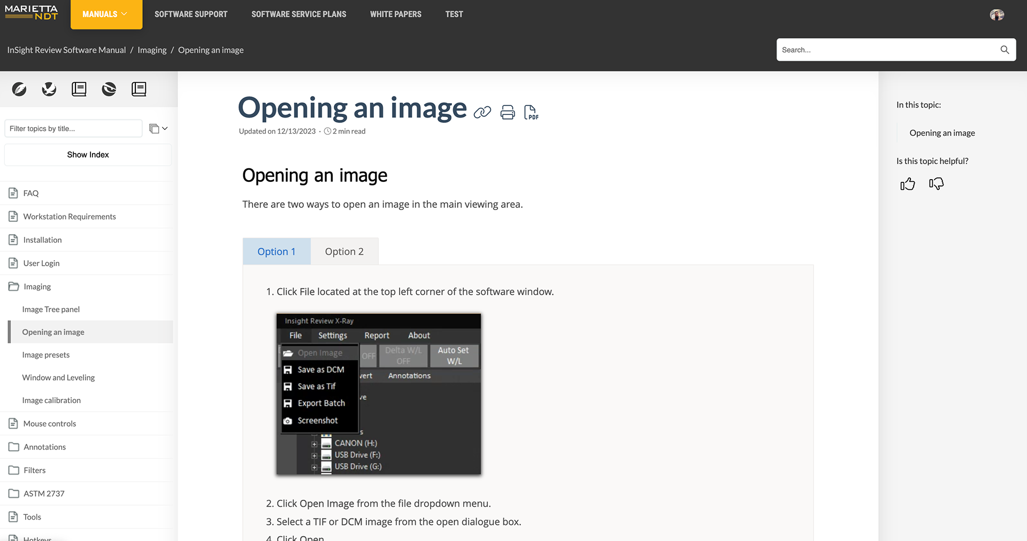1027x541 pixels.
Task: Open the Window and Leveling topic
Action: [x=58, y=377]
